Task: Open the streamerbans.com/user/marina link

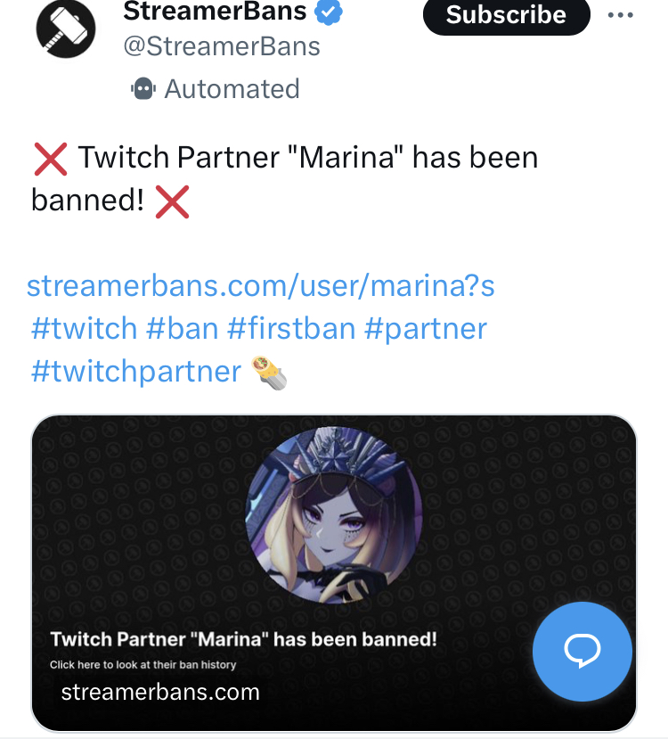Action: [261, 286]
